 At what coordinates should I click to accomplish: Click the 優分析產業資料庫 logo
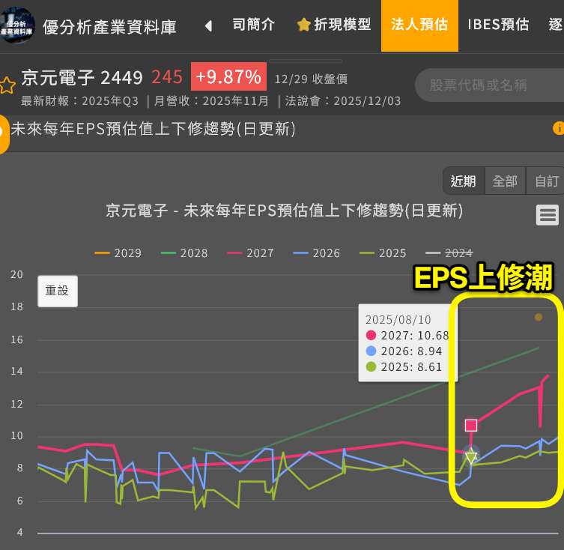pos(18,25)
